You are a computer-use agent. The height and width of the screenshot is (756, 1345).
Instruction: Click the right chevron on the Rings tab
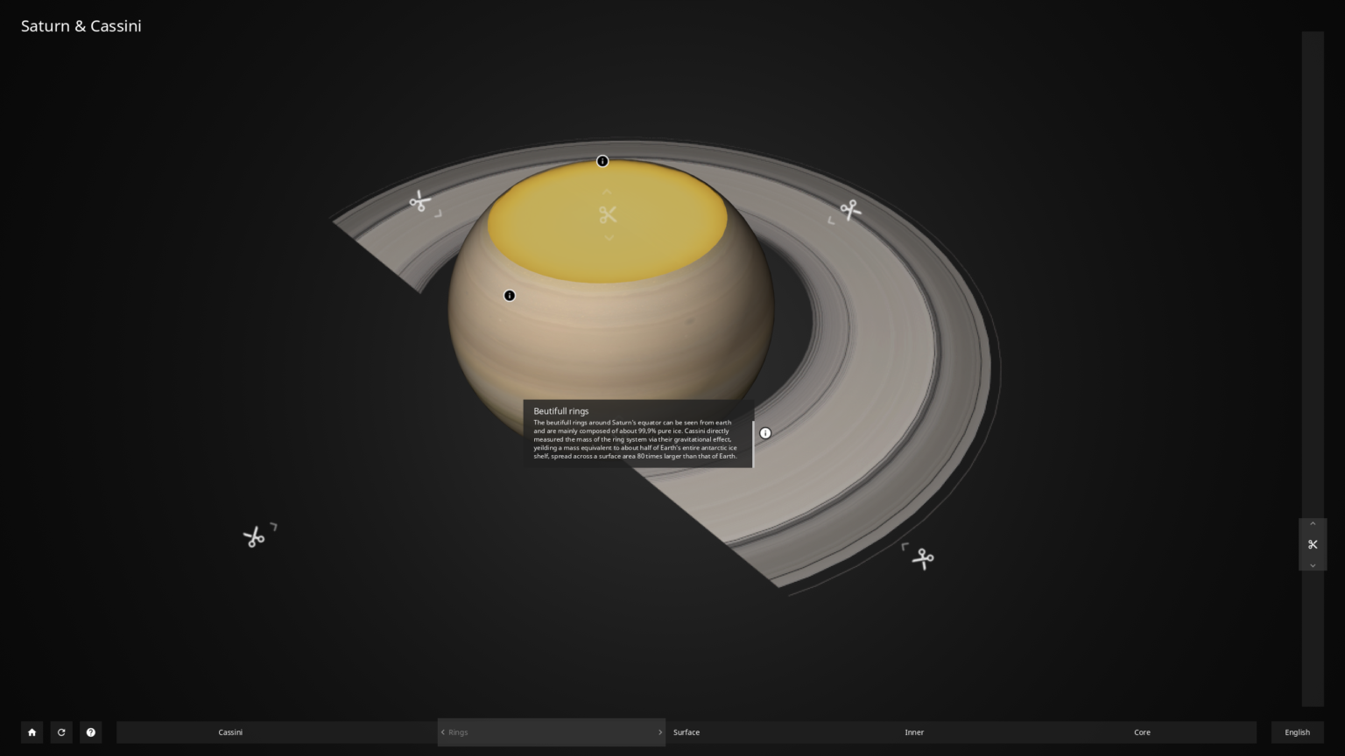659,732
